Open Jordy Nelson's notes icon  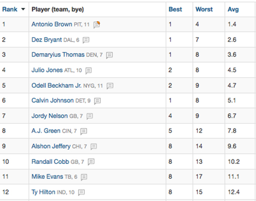[90, 116]
